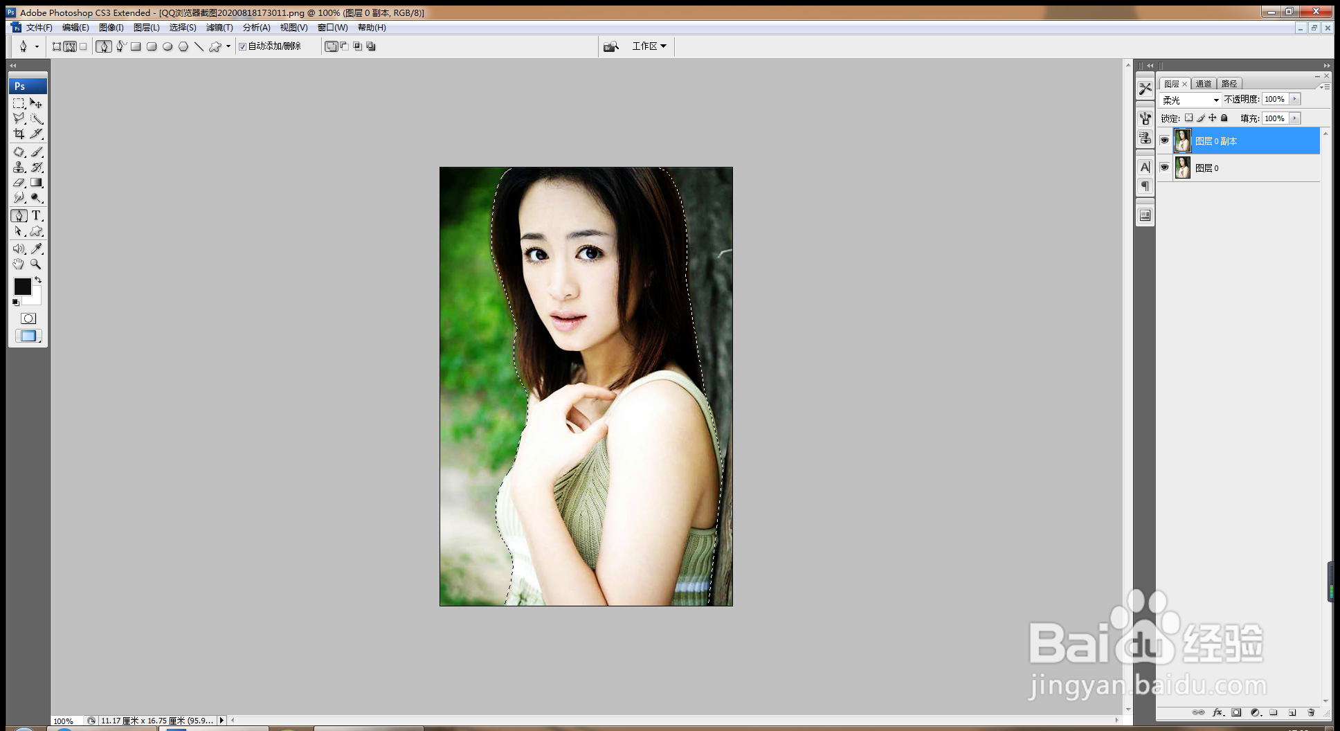Open the opacity 不透明度 slider arrow
The image size is (1340, 731).
[1295, 99]
